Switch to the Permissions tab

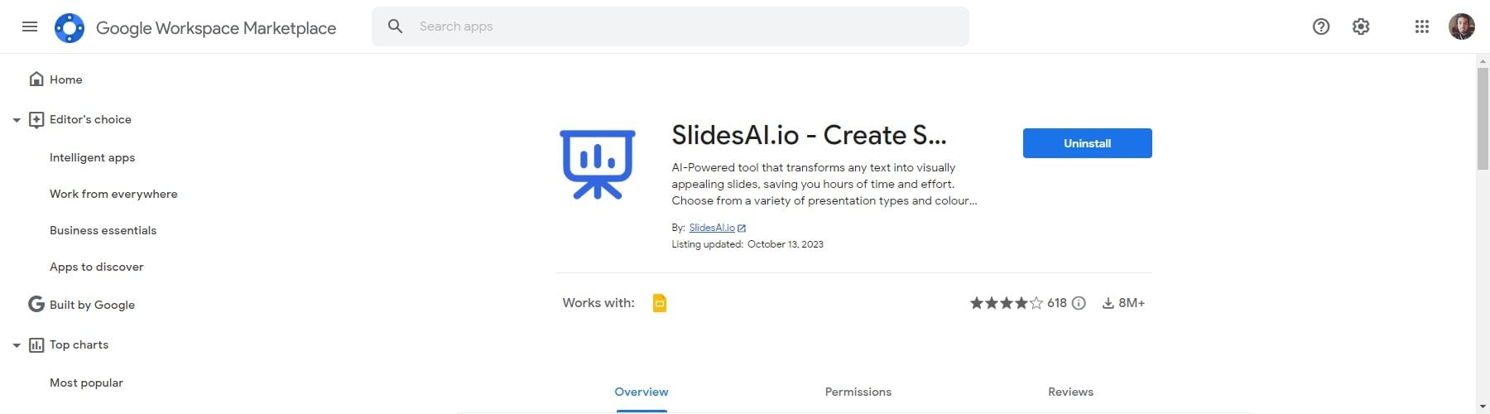pos(858,392)
